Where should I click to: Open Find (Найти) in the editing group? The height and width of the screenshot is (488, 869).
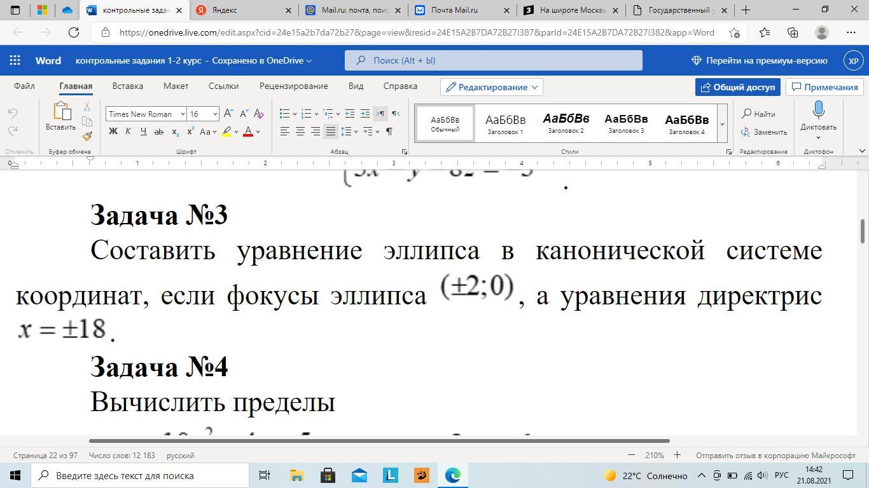tap(758, 114)
